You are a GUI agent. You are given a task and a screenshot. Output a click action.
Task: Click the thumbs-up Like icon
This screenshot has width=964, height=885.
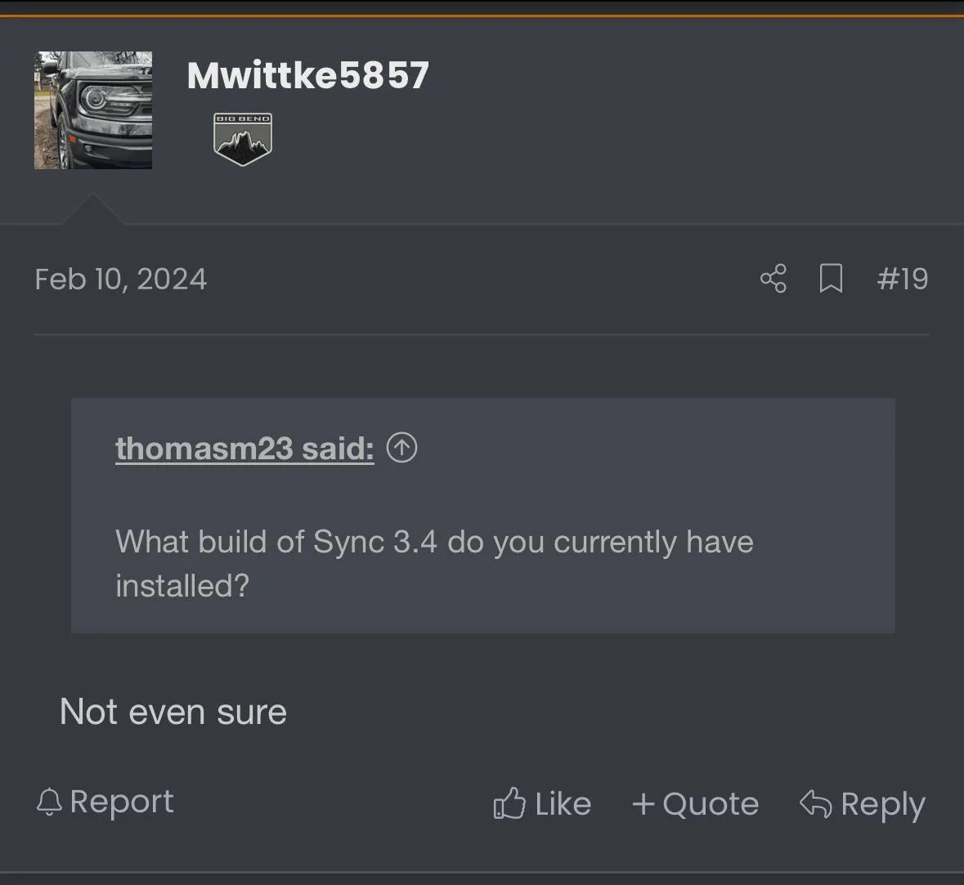509,803
